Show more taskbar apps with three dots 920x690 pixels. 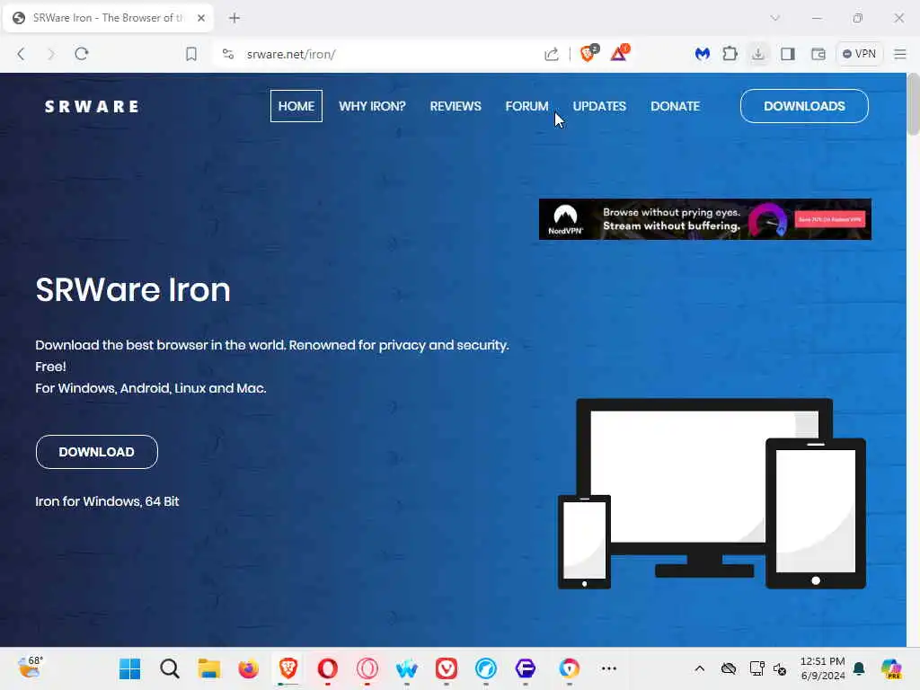[609, 668]
